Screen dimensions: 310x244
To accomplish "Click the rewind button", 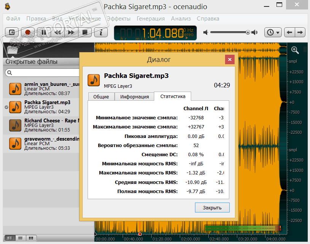I will coord(58,32).
